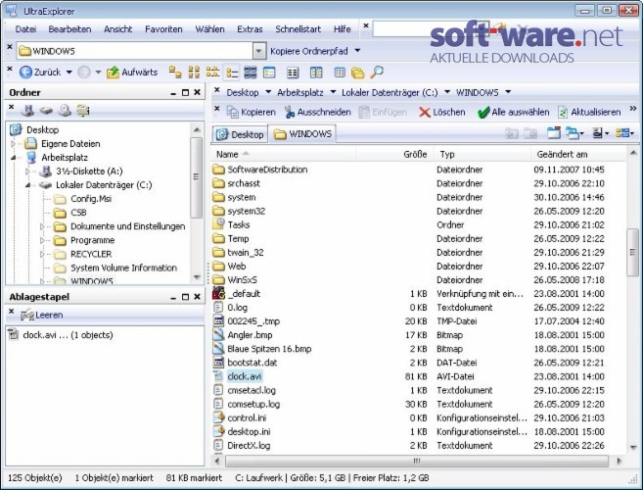The height and width of the screenshot is (490, 643).
Task: Click the magnifying glass search icon
Action: [377, 73]
